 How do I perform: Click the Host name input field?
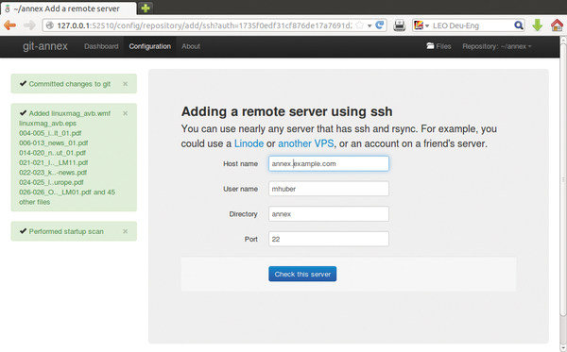click(x=329, y=163)
